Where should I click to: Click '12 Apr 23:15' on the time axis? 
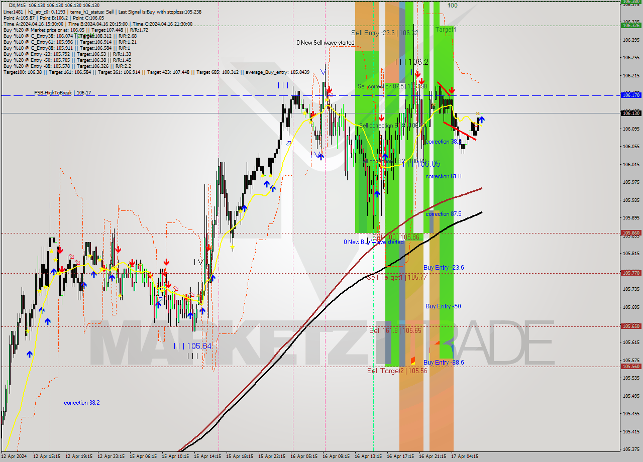click(111, 456)
